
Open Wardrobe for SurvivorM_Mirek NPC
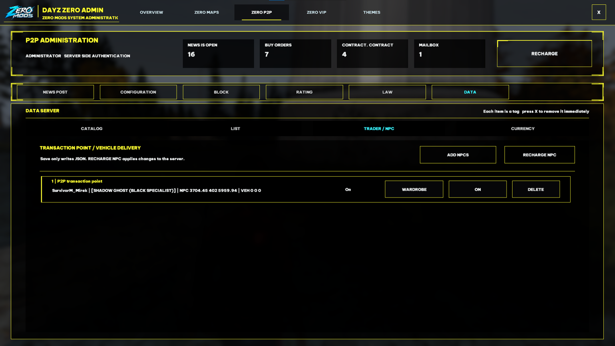coord(414,189)
